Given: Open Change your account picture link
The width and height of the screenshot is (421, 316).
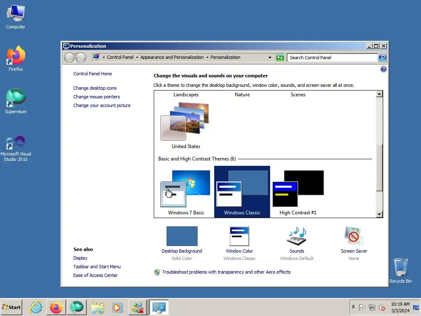Looking at the screenshot, I should 102,105.
